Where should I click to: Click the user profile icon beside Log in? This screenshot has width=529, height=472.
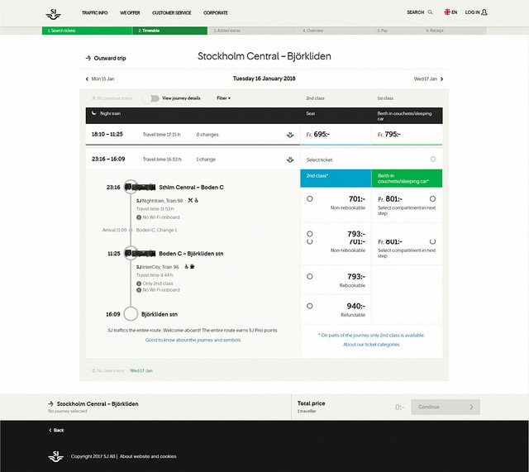coord(484,12)
